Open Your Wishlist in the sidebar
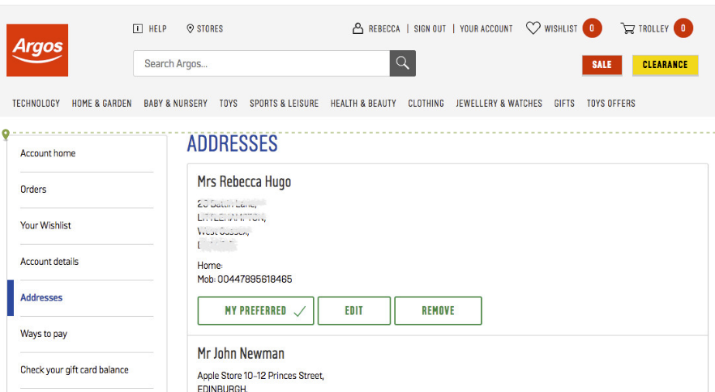Screen dimensions: 715x392 pos(45,225)
